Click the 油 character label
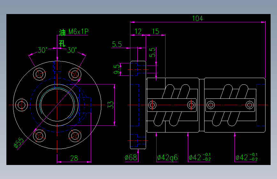The height and width of the screenshot is (179, 277). [62, 32]
